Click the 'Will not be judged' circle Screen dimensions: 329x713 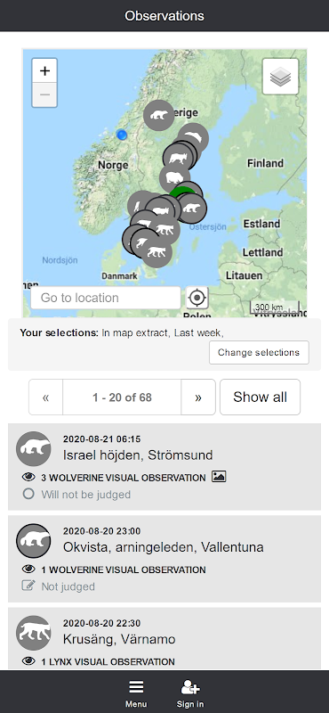[28, 494]
